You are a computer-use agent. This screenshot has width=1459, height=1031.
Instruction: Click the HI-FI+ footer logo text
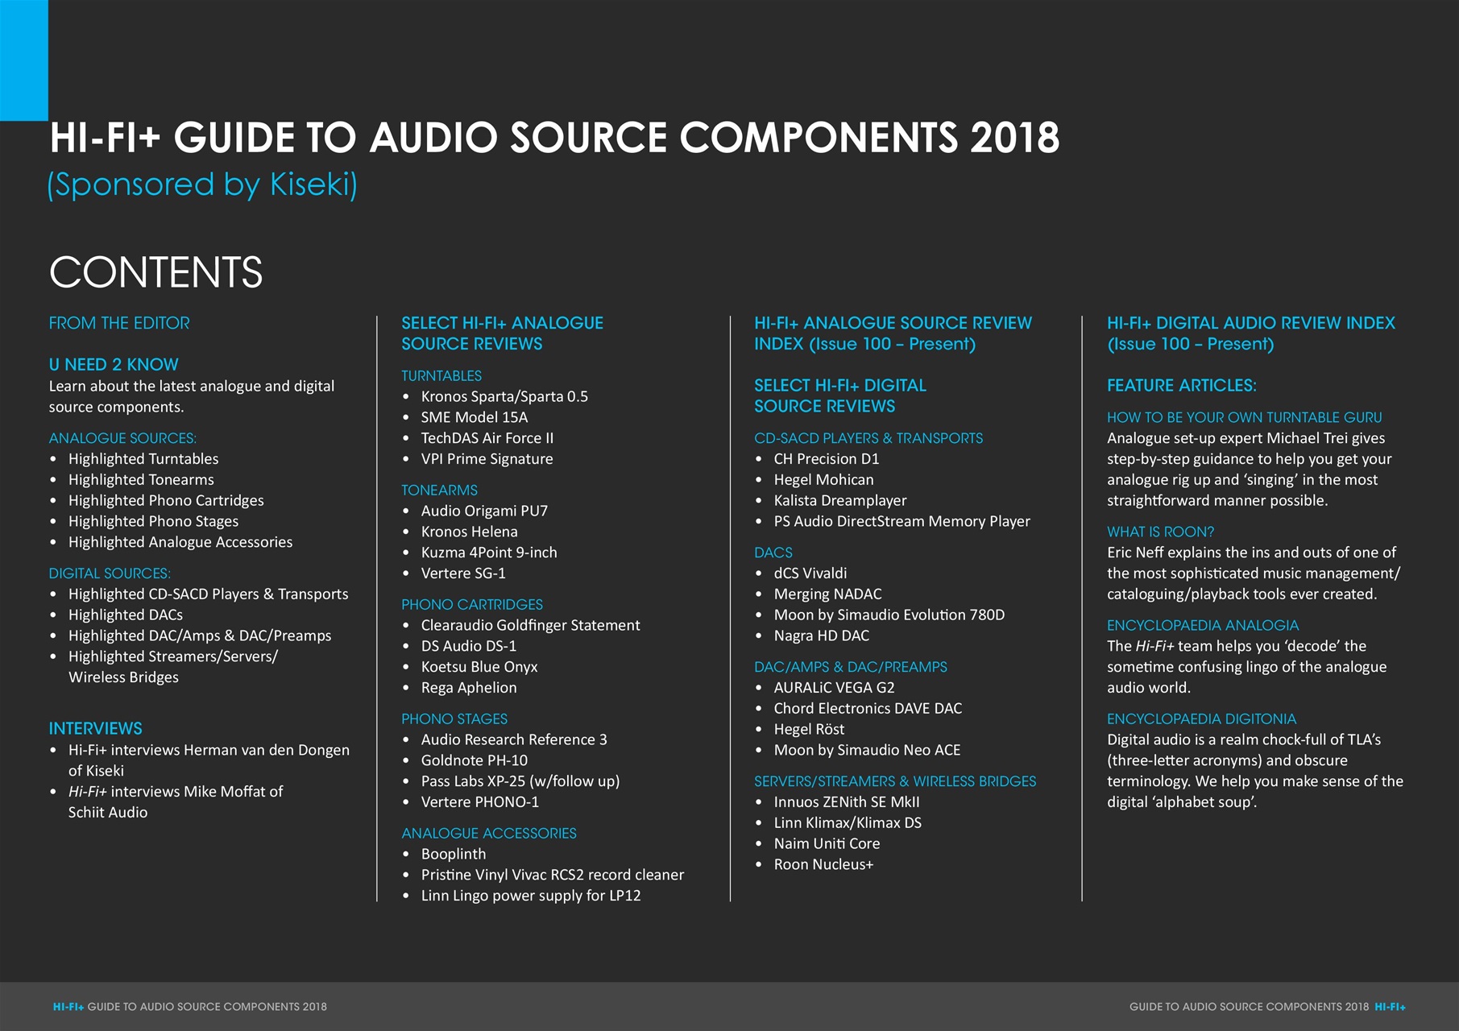tap(67, 1007)
